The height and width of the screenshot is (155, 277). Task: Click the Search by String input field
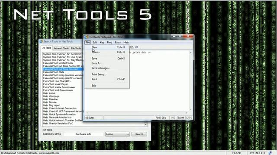pos(84,134)
